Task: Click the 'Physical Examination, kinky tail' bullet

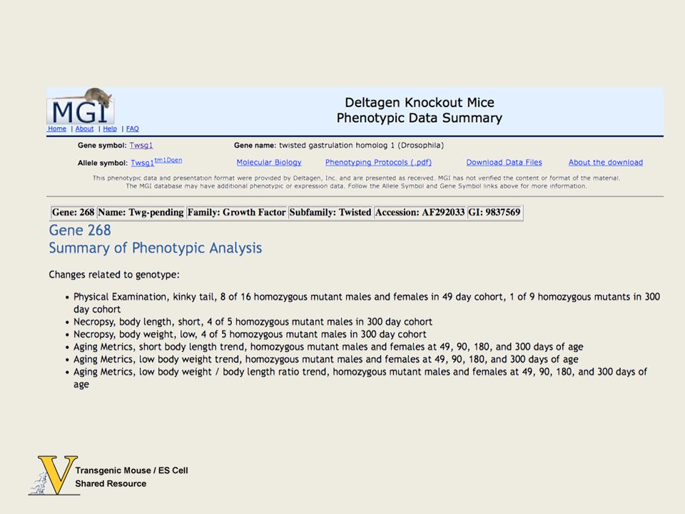Action: 367,303
